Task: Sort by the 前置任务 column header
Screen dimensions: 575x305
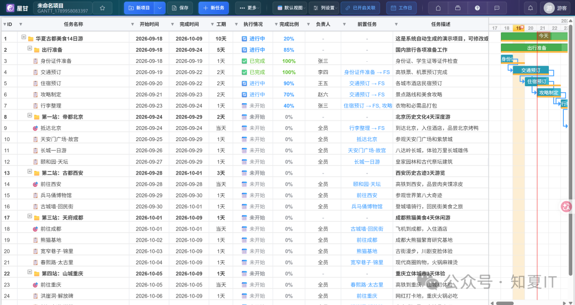Action: 367,24
